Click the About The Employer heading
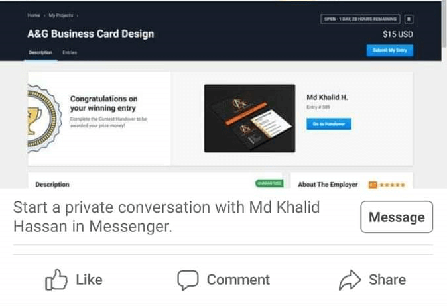The image size is (447, 308). (x=328, y=185)
